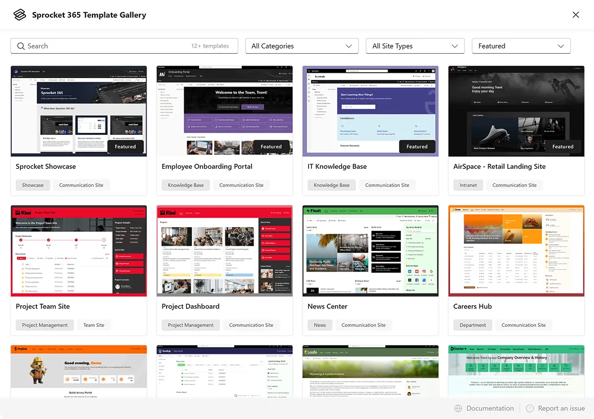
Task: Select the IT Knowledge Base title
Action: pyautogui.click(x=337, y=166)
